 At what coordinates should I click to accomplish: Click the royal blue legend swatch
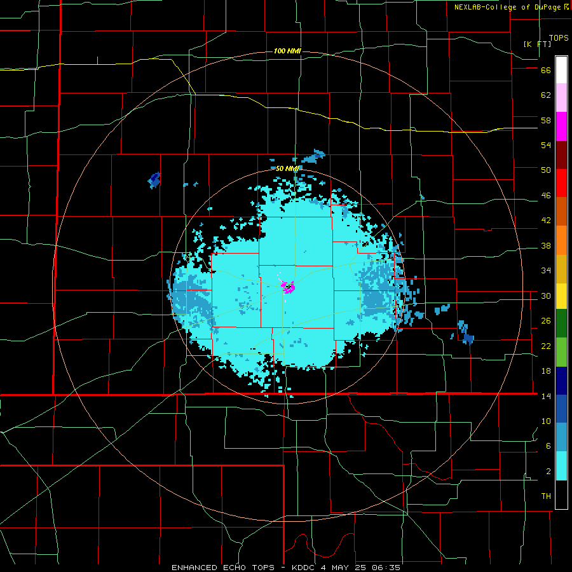[561, 409]
